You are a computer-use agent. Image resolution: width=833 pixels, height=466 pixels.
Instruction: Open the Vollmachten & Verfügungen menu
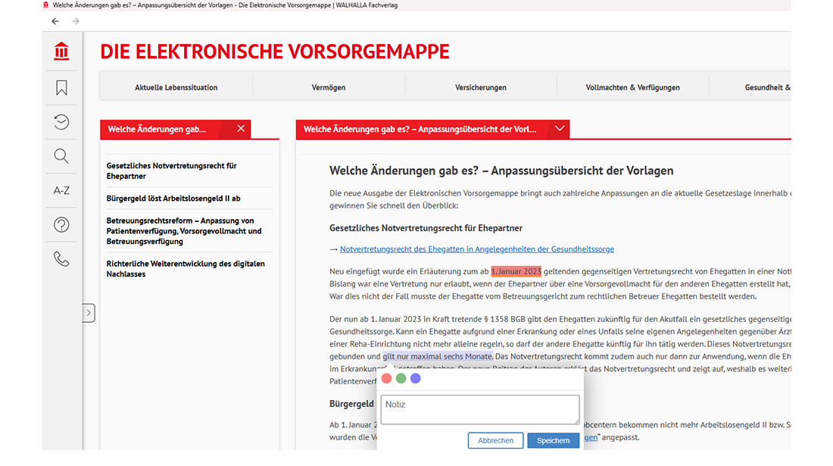coord(633,87)
